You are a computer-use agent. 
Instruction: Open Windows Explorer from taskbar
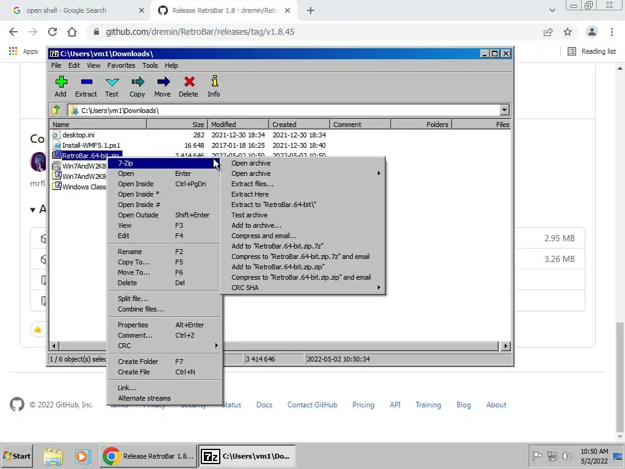pos(53,456)
